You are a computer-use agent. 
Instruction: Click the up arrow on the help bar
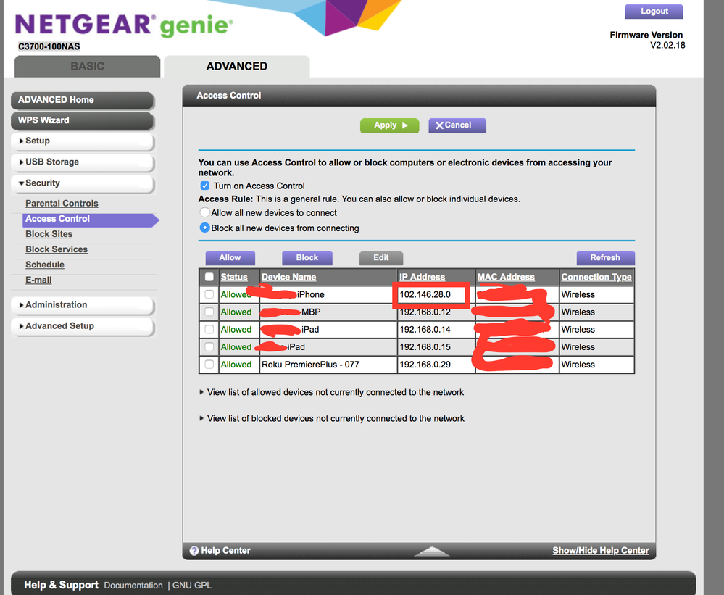[x=432, y=552]
